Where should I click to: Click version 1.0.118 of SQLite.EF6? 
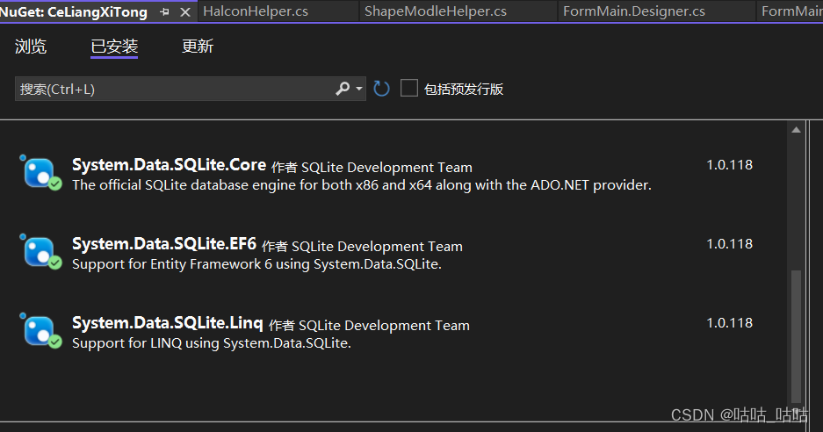point(730,244)
